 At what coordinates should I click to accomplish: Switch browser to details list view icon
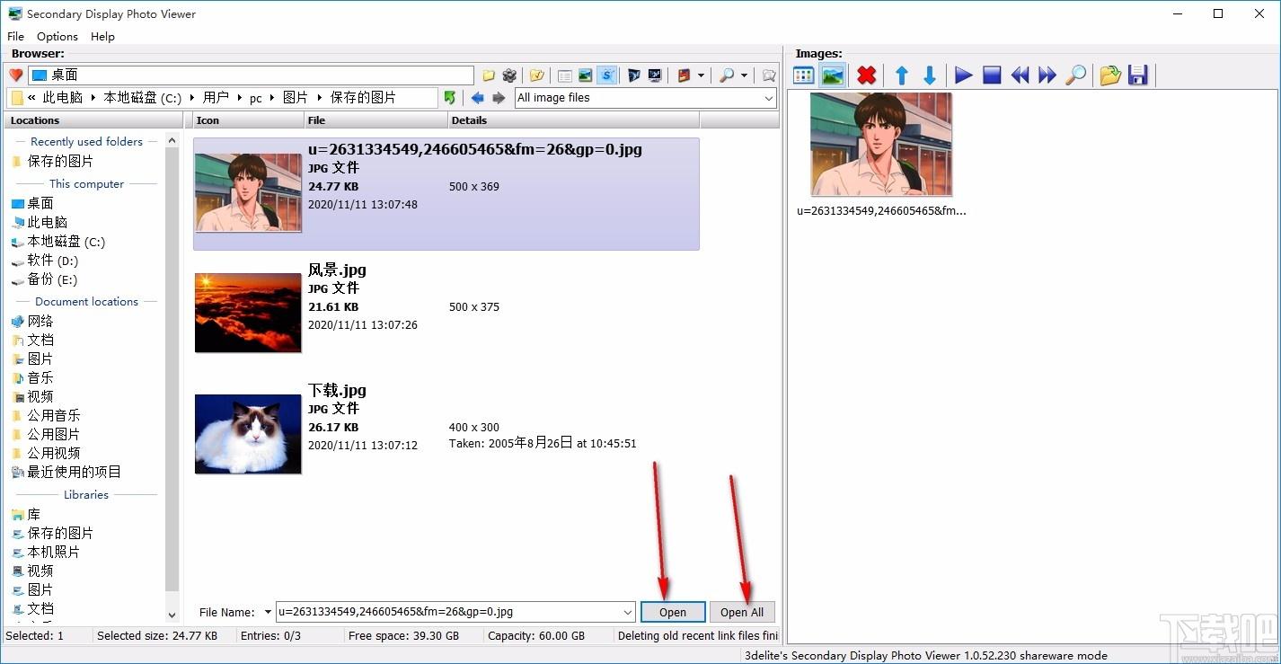(565, 75)
